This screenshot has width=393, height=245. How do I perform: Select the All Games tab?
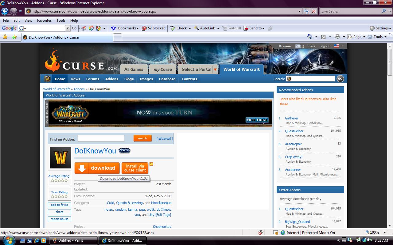point(134,69)
